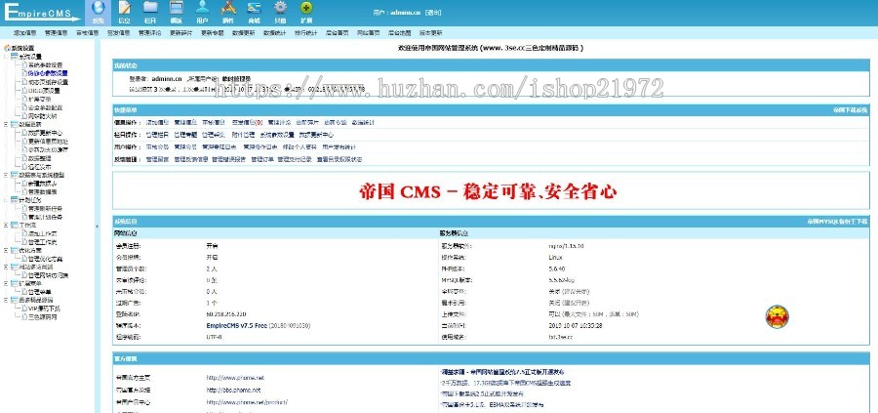Collapse the 扩展菜单 tree group
The width and height of the screenshot is (878, 413).
click(6, 283)
